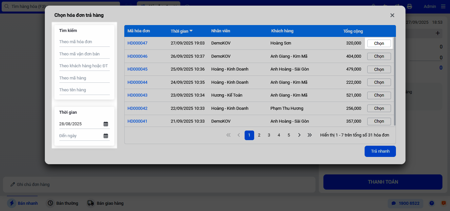Viewport: 450px width, 211px height.
Task: Open invoice link HD000045
Action: coord(137,69)
